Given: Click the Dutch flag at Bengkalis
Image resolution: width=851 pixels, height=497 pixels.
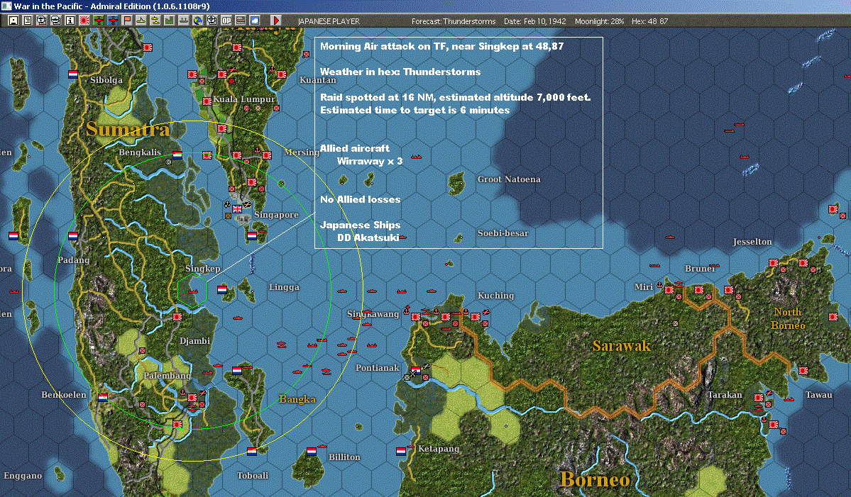Looking at the screenshot, I should tap(177, 155).
